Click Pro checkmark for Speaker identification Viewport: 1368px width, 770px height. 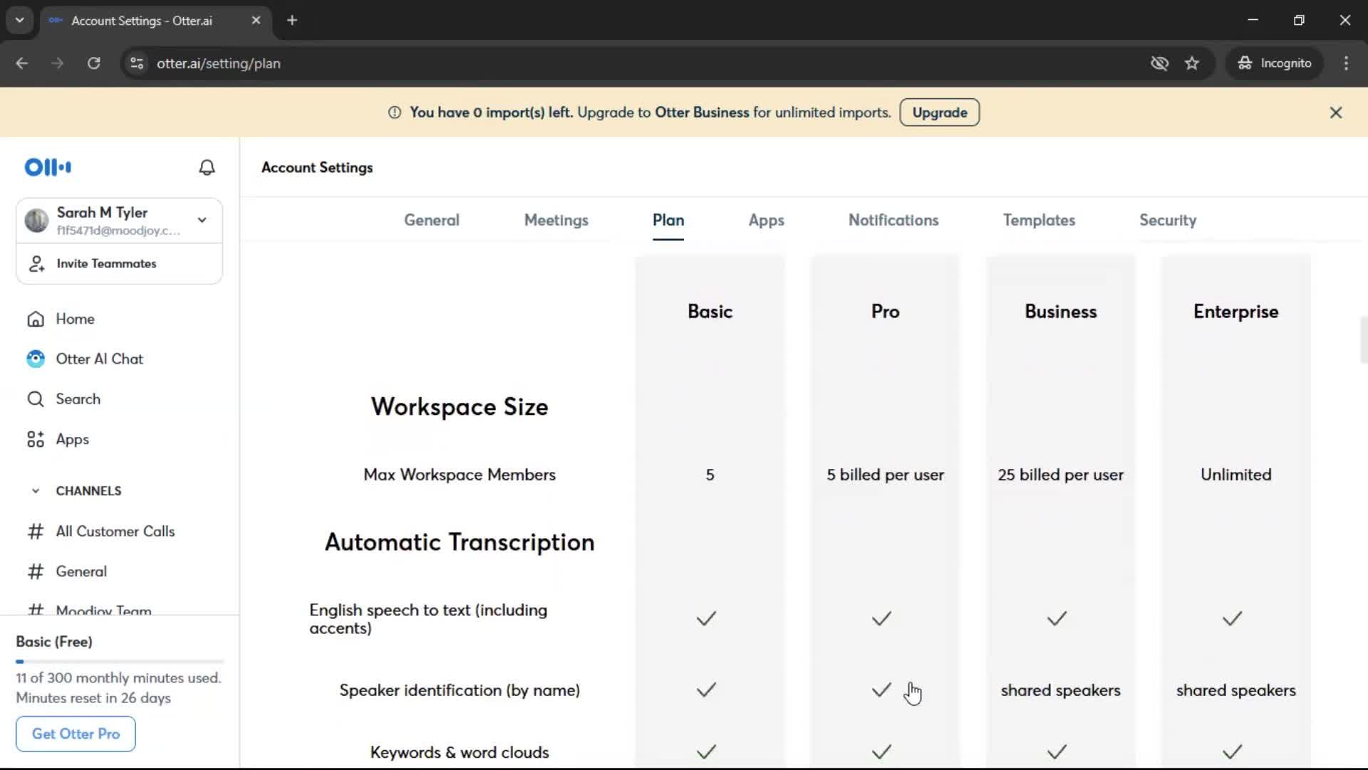coord(881,690)
